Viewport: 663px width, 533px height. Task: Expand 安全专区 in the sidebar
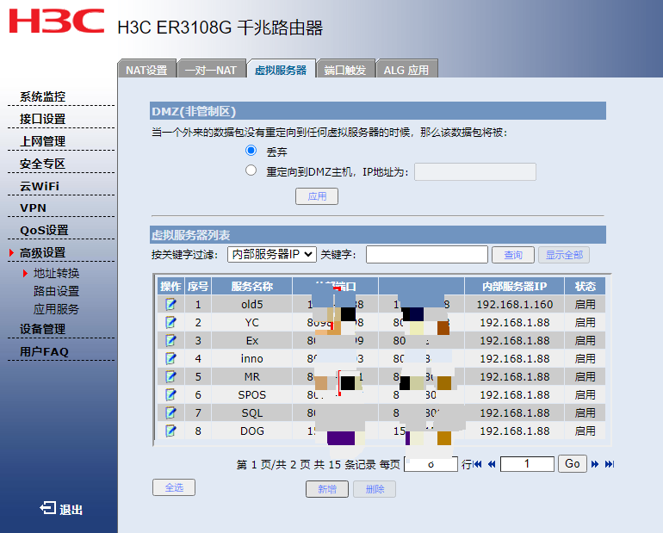(43, 164)
